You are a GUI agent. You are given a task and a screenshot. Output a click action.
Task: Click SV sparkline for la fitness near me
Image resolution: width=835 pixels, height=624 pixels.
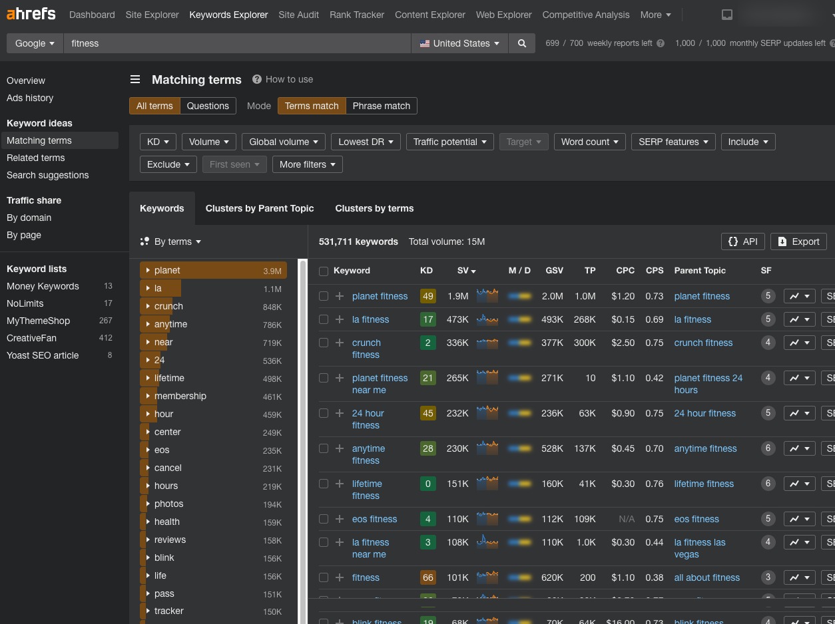click(x=487, y=542)
